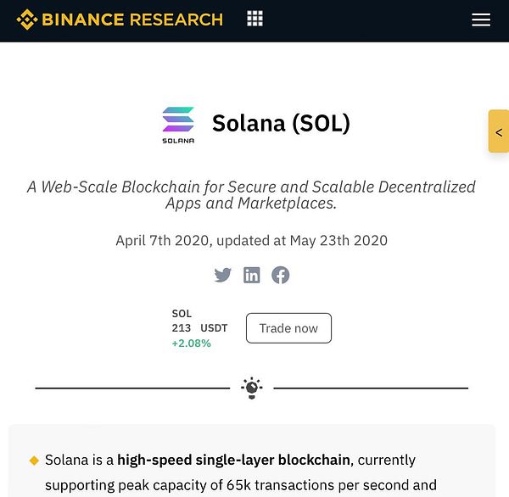Select the Solana (SOL) title heading
509x497 pixels.
coord(281,123)
